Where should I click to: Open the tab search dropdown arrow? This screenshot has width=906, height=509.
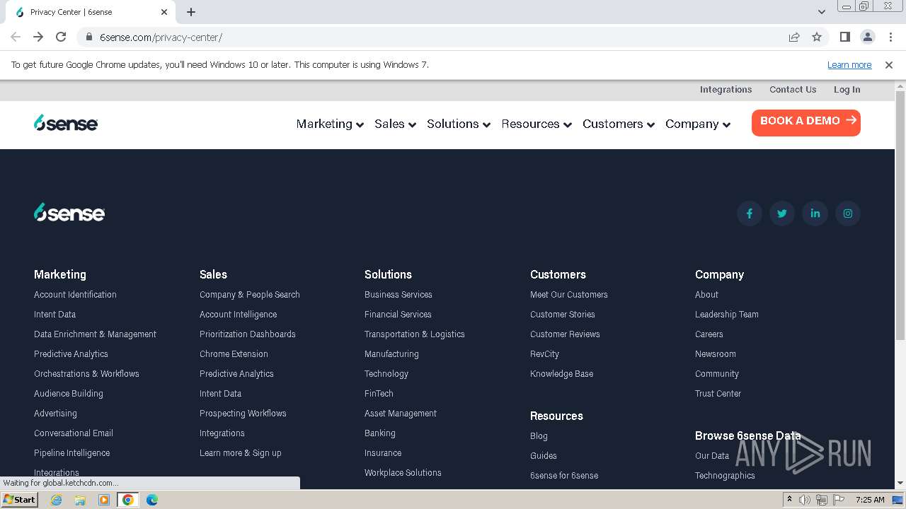tap(822, 12)
